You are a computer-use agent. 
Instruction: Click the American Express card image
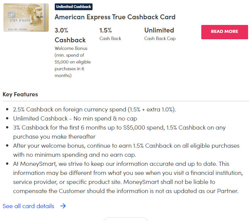[26, 18]
